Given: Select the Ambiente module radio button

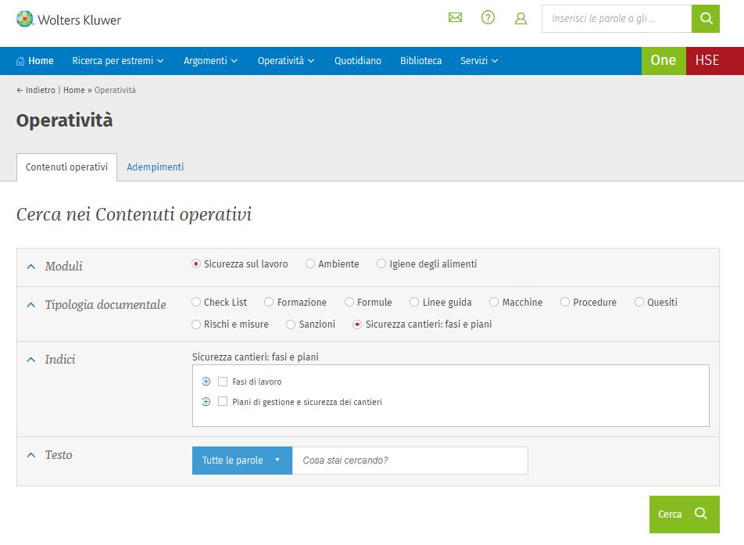Looking at the screenshot, I should [310, 264].
